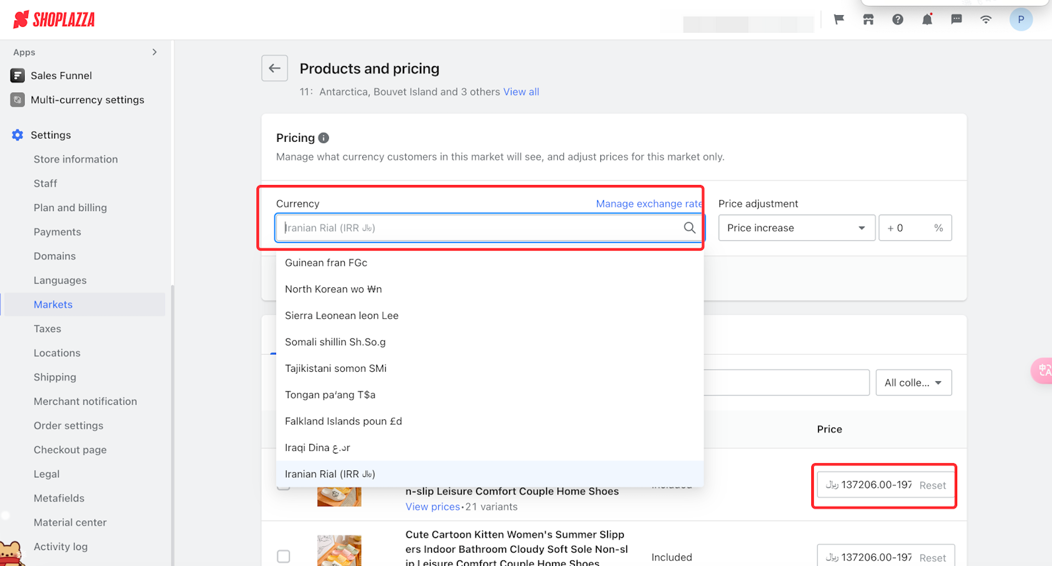Open Taxes settings
Viewport: 1052px width, 566px height.
tap(47, 328)
